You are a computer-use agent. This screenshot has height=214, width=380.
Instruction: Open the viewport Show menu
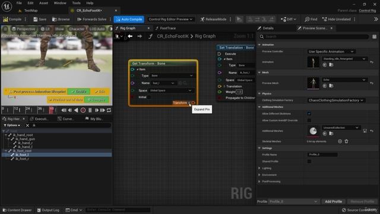[59, 29]
